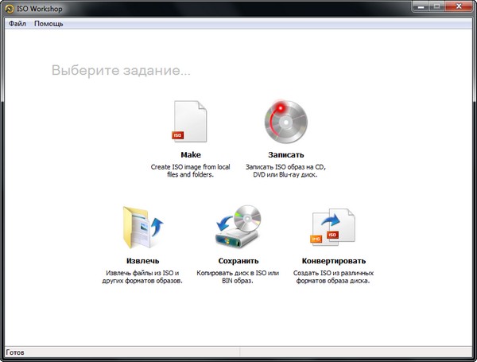Close the ISO Workshop window
Screen dimensions: 477x362
point(459,6)
